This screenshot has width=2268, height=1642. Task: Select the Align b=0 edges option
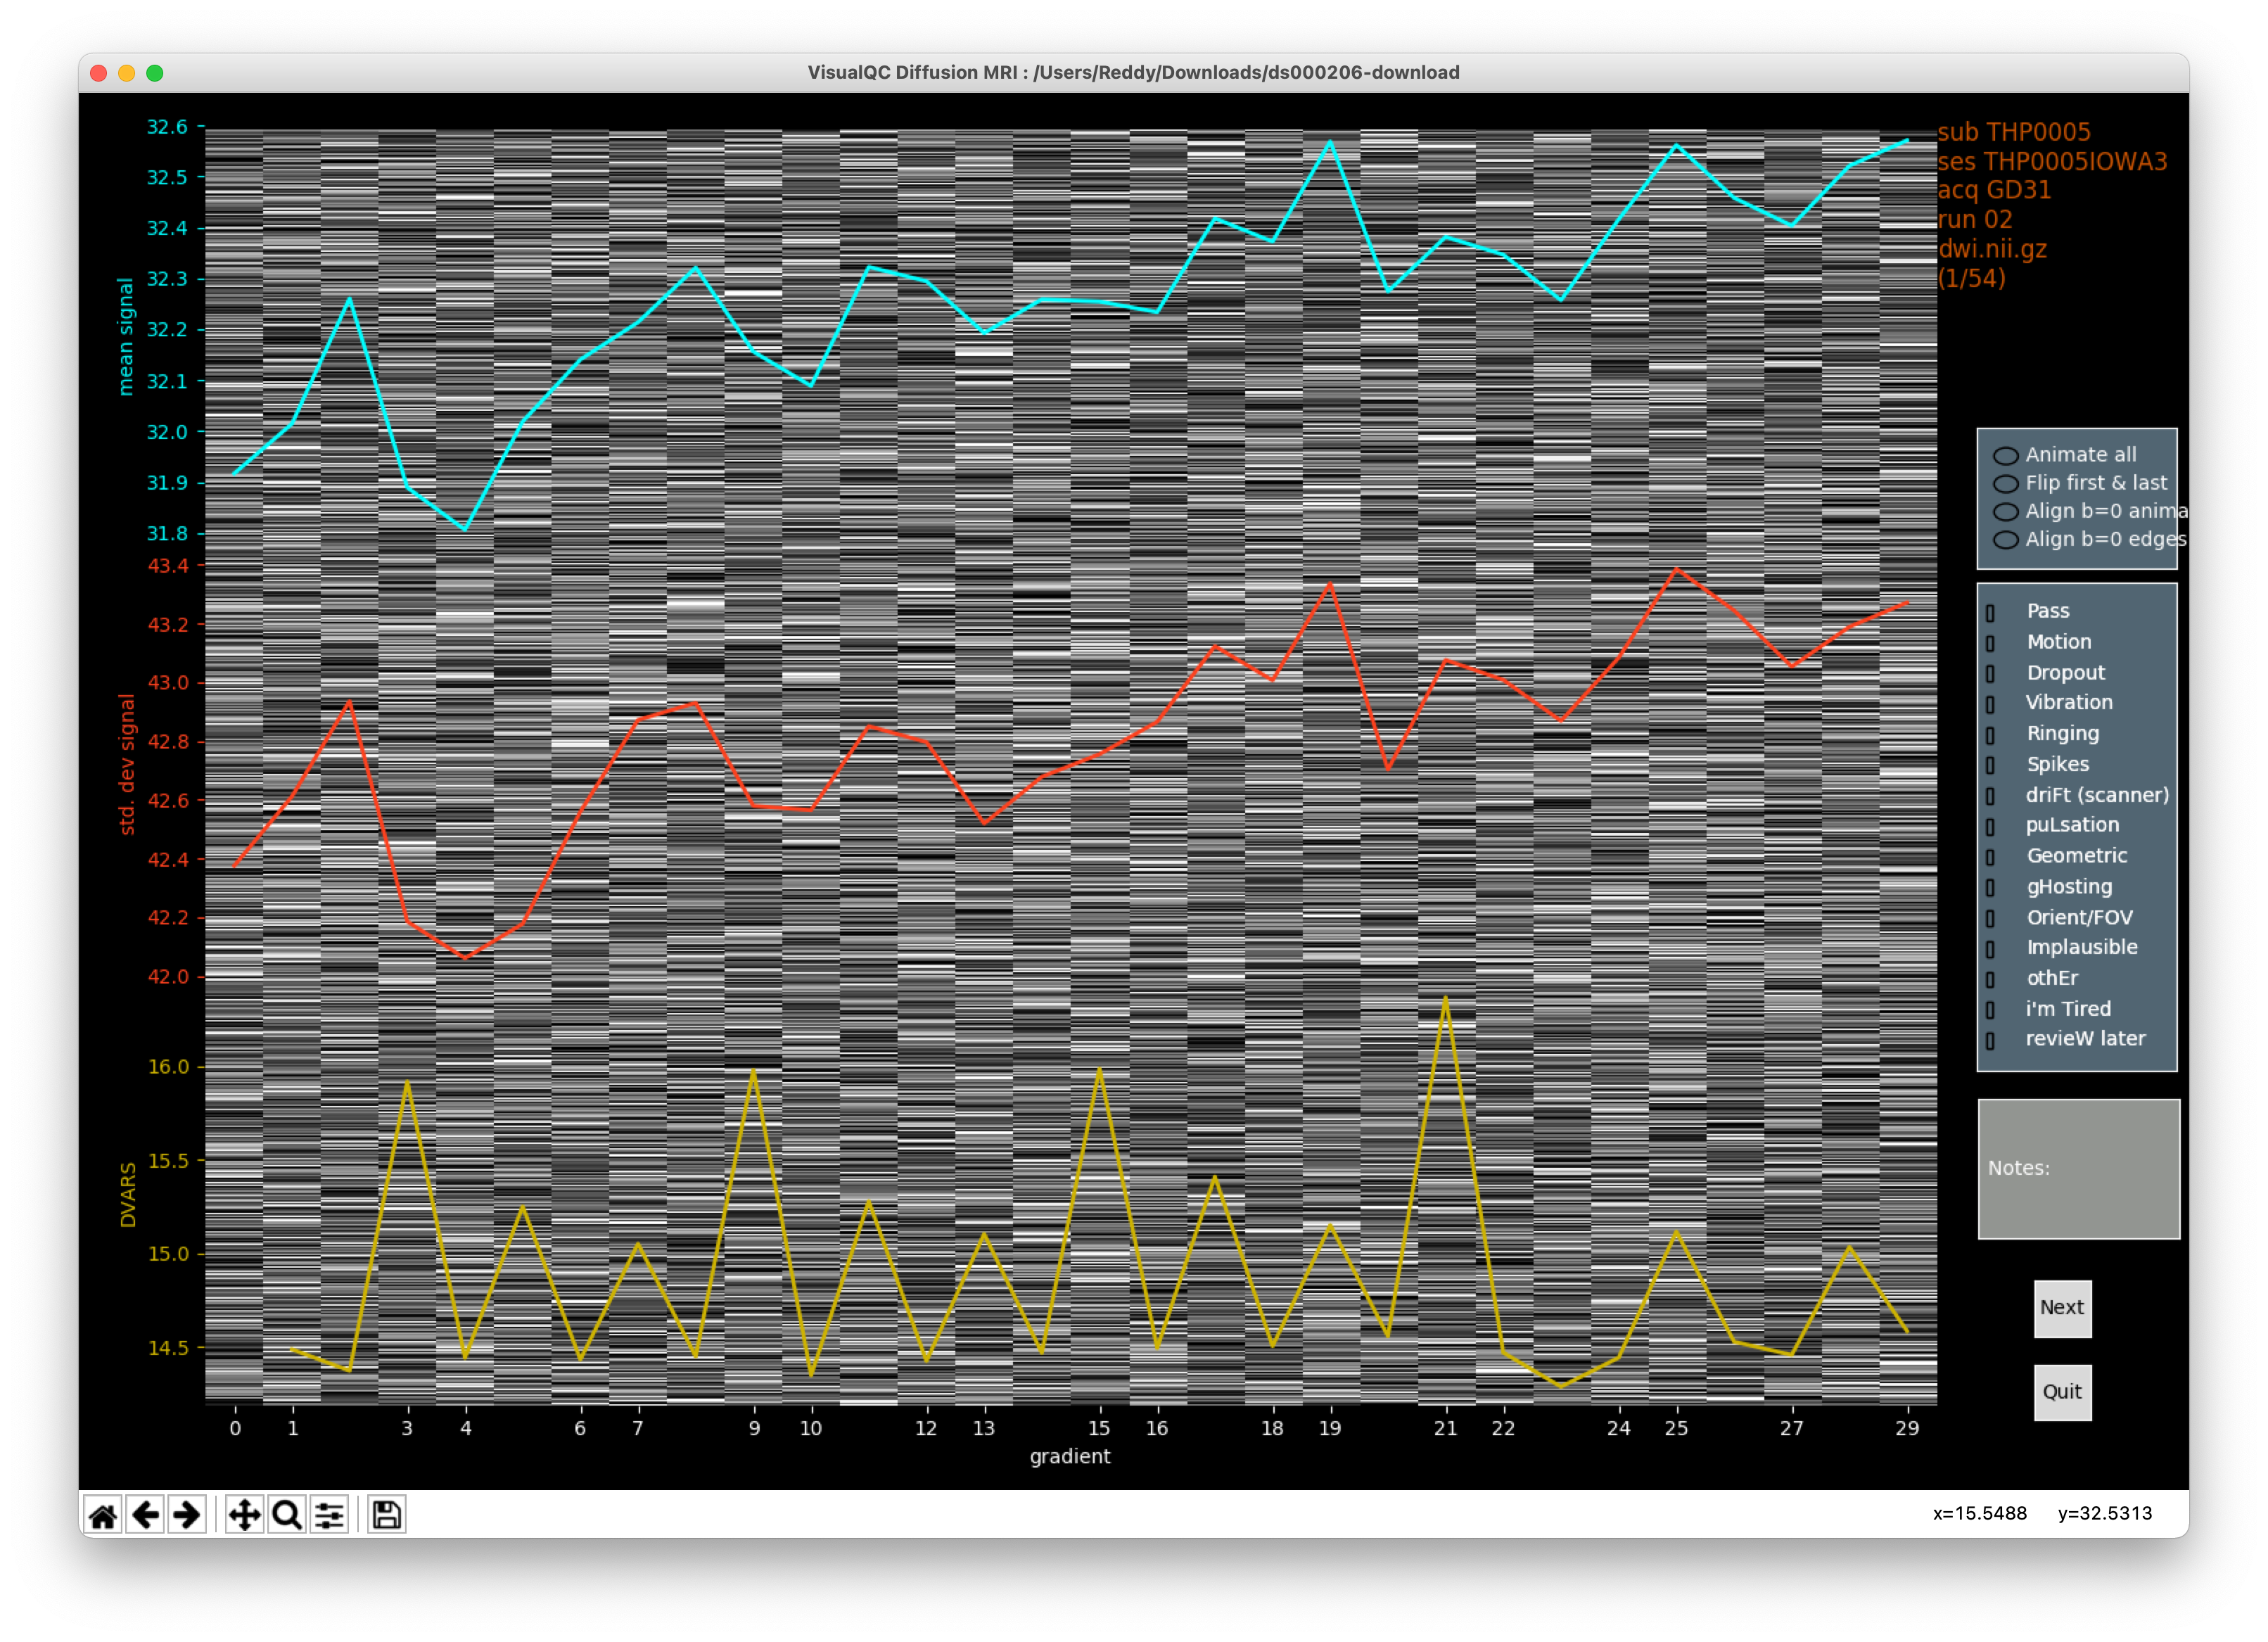2005,539
